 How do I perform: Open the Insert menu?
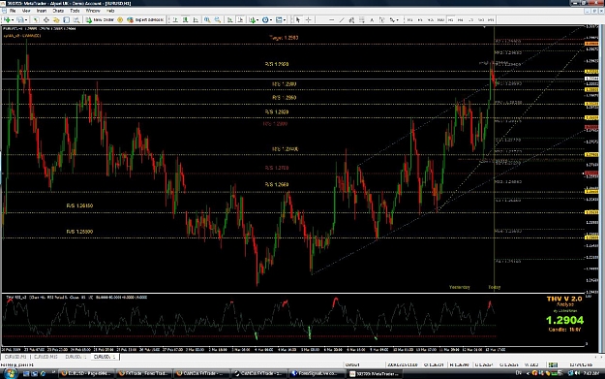42,11
